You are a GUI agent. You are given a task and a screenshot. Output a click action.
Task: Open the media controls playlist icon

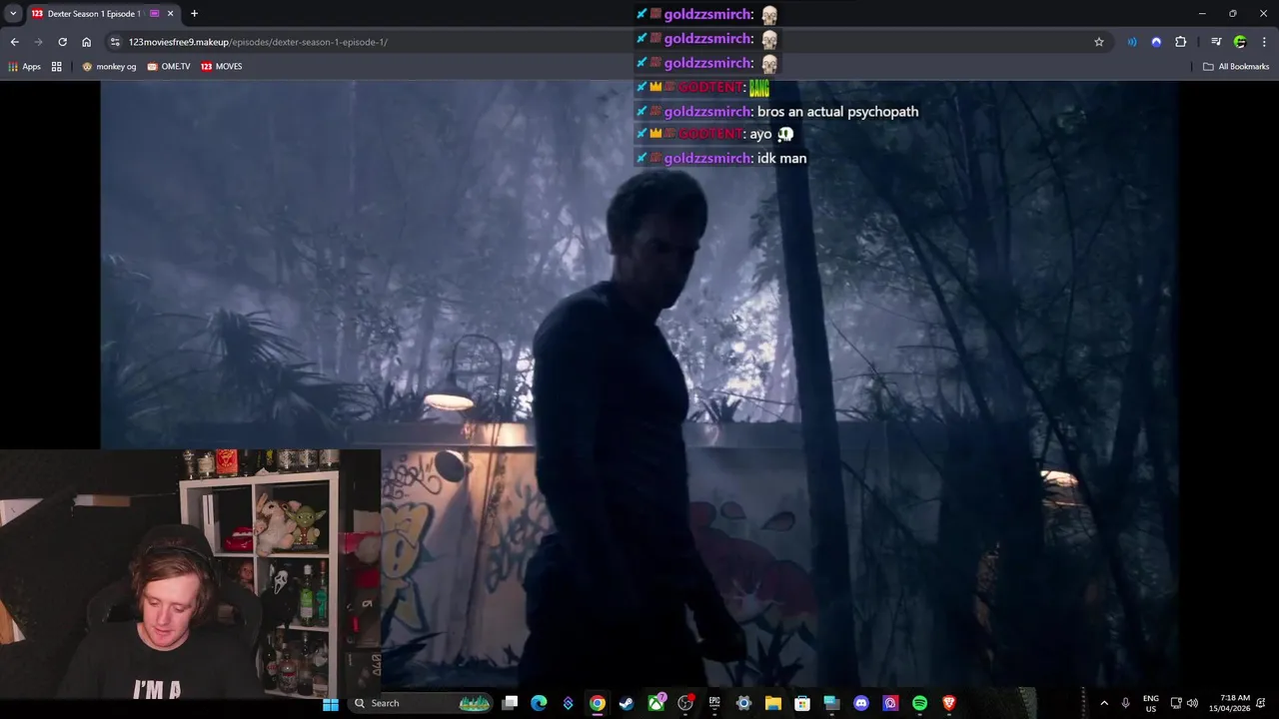point(1216,42)
